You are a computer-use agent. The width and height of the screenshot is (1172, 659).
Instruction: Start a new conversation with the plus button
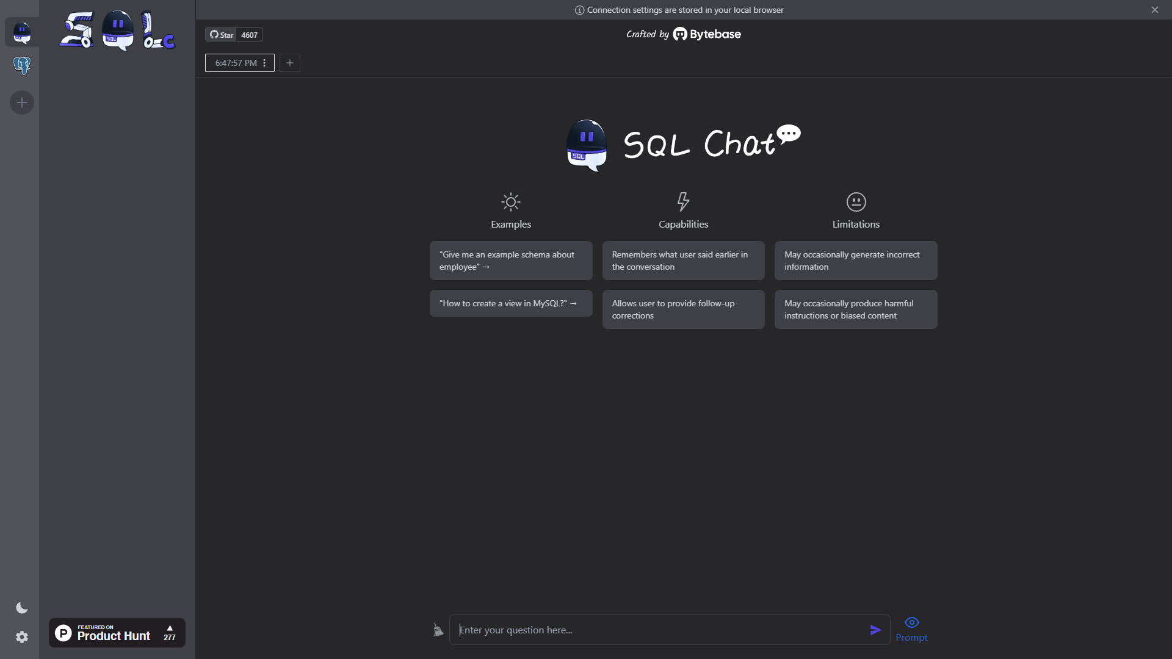tap(289, 63)
